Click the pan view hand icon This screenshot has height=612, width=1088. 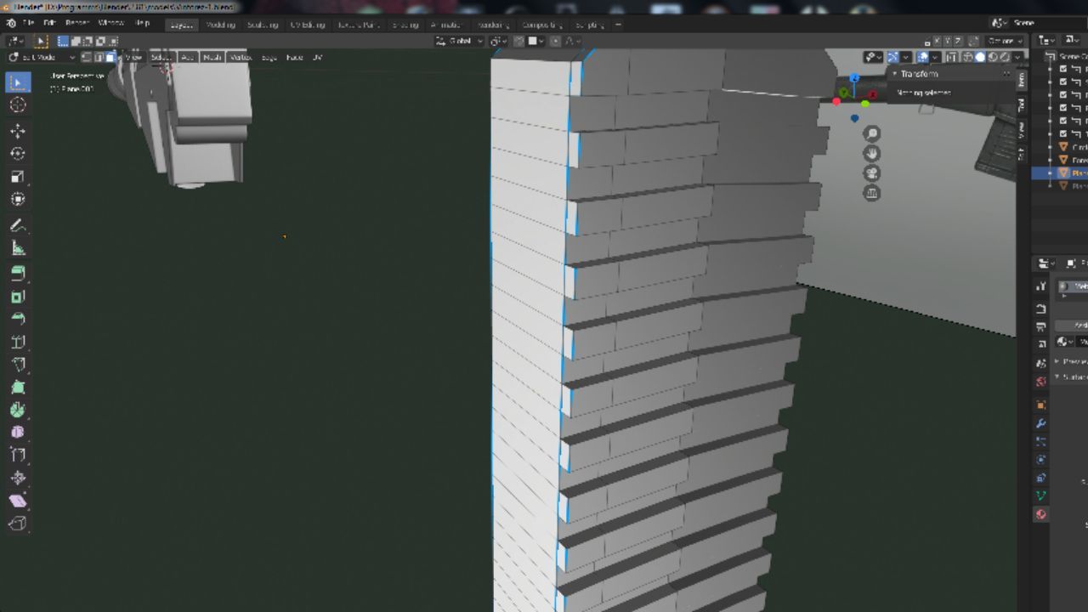click(x=871, y=154)
